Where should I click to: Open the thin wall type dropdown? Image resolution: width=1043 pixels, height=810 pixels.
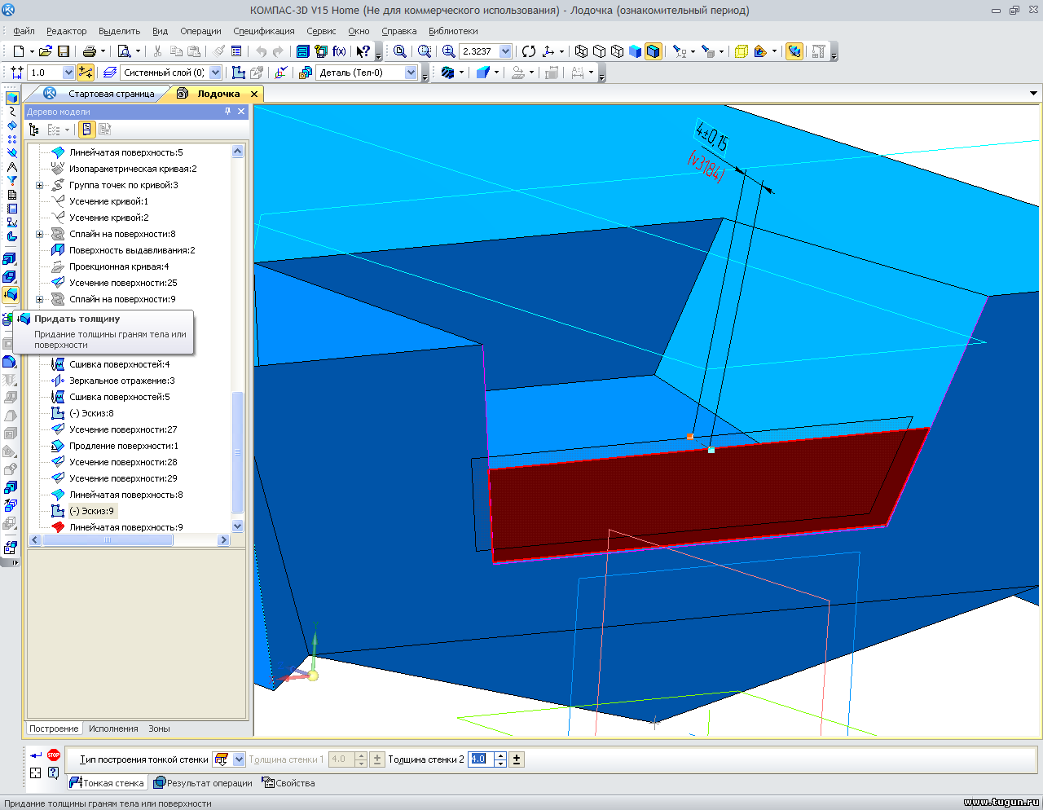coord(239,759)
